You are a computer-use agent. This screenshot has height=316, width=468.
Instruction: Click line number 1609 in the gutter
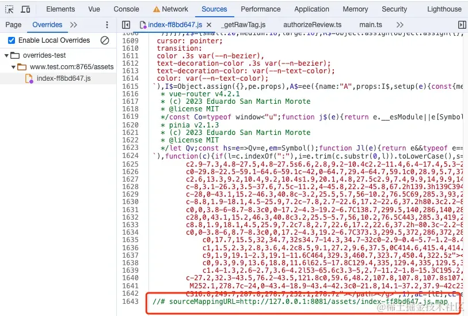point(131,41)
